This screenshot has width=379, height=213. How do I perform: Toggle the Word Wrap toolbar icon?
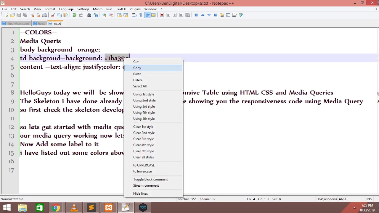click(134, 15)
